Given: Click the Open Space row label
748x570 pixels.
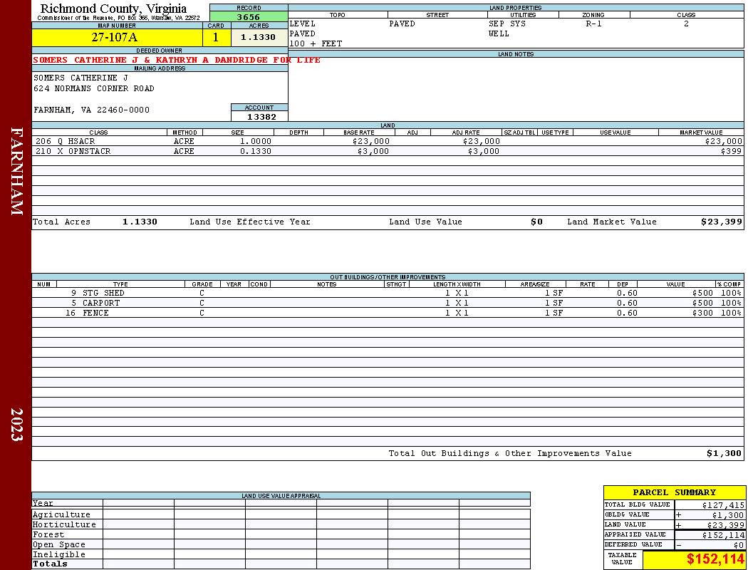Looking at the screenshot, I should [58, 545].
